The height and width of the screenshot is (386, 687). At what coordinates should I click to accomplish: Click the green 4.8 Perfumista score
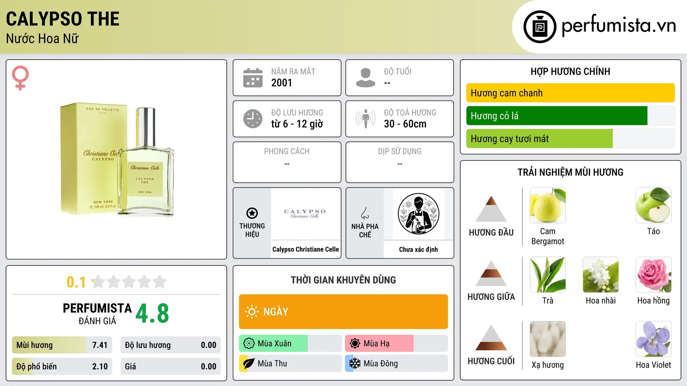click(x=152, y=314)
